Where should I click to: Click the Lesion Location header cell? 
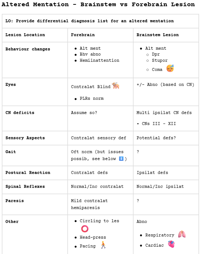[35, 35]
